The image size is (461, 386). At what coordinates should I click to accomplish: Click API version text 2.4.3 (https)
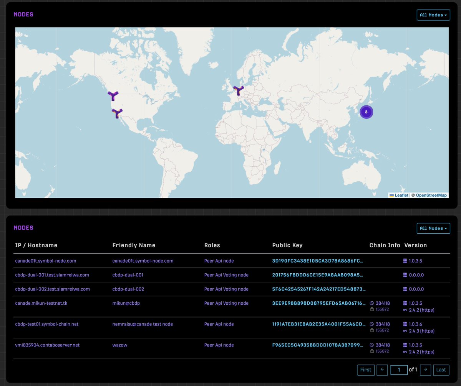pyautogui.click(x=422, y=331)
